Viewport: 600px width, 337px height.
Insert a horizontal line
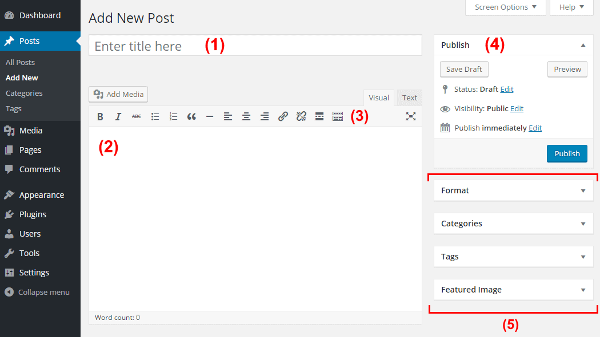[210, 116]
